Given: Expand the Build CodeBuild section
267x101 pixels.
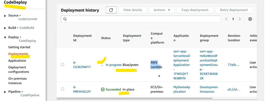Looking at the screenshot, I should [5, 28].
